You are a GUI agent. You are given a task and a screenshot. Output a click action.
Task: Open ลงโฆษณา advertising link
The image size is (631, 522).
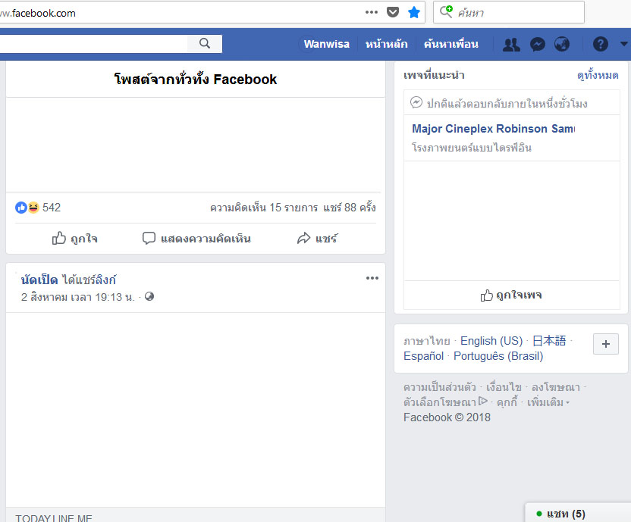[556, 387]
